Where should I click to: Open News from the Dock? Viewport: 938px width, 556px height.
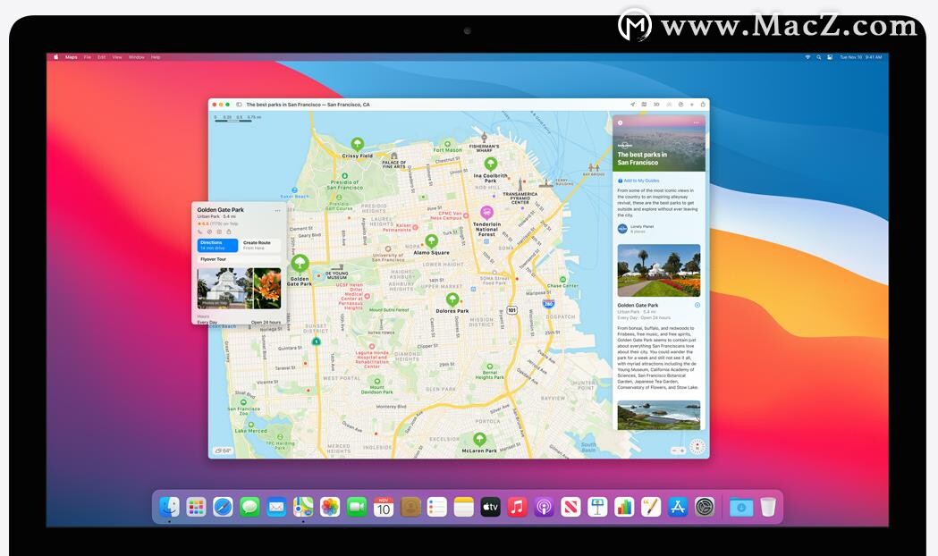(570, 507)
